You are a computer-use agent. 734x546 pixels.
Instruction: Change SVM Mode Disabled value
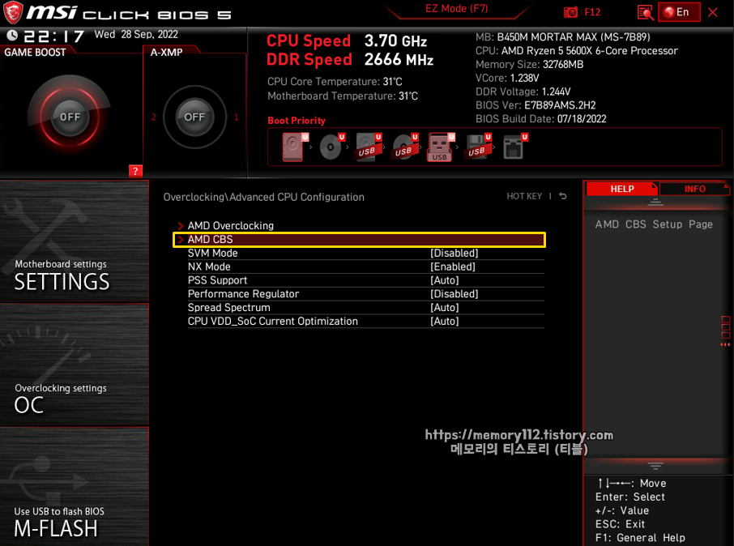click(x=454, y=253)
